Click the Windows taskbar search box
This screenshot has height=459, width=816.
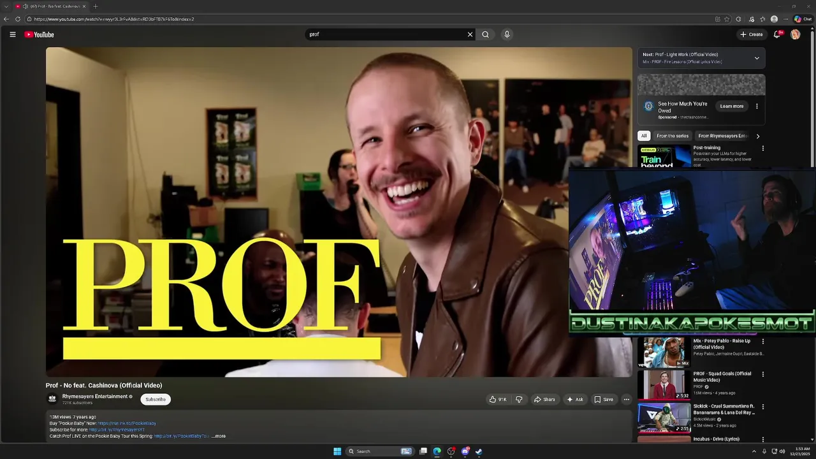coord(380,451)
